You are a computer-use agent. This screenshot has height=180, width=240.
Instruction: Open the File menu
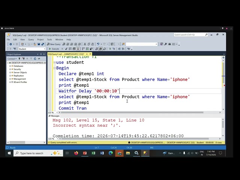point(8,39)
